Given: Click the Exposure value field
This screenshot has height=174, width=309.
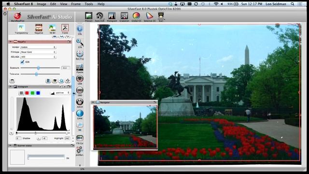Looking at the screenshot, I should 66,68.
